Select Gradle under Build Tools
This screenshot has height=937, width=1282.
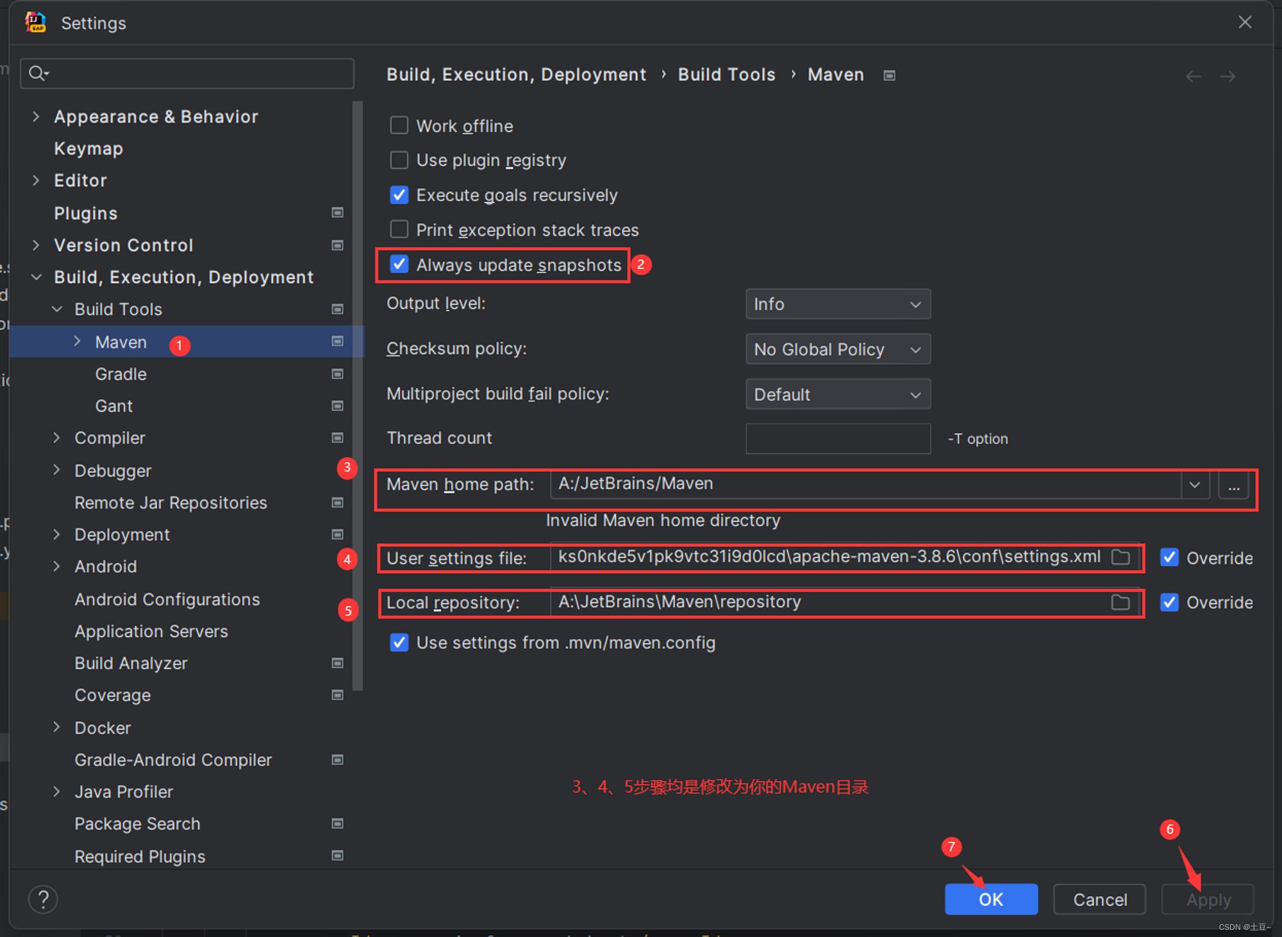[121, 374]
